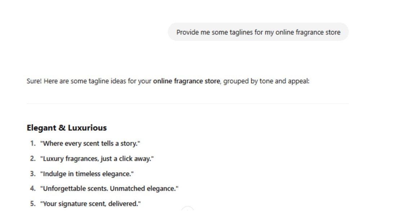Click 'grouped by tone and appeal:' text

pos(266,81)
